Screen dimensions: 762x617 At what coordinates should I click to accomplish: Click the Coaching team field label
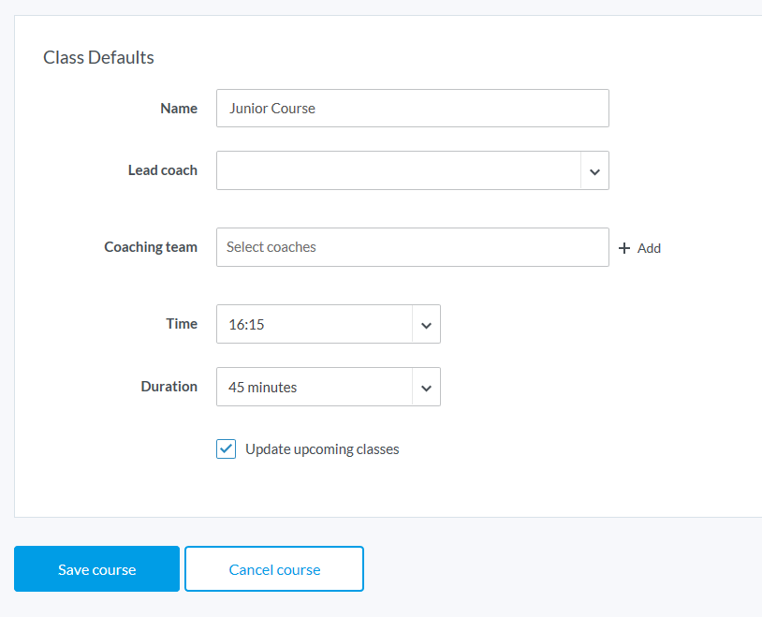click(151, 247)
